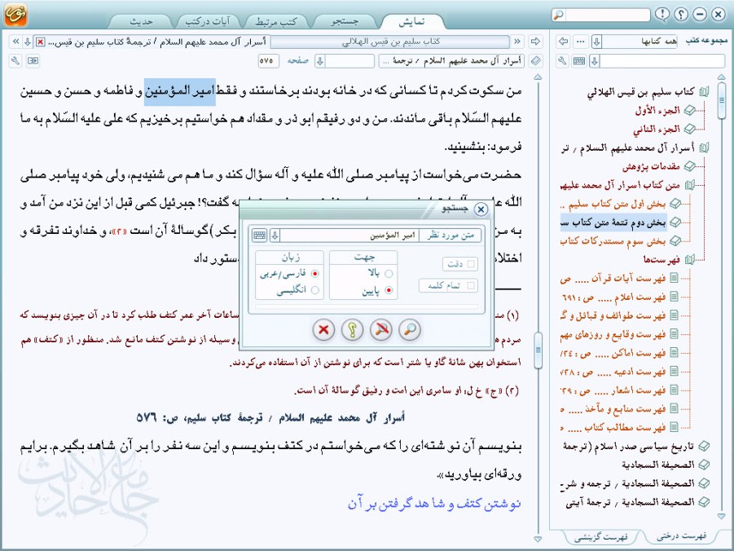This screenshot has height=551, width=734.
Task: Switch to نمايش tab
Action: 411,21
